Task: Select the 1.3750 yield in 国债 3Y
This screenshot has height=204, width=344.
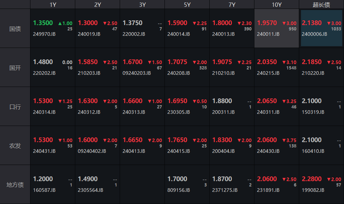Action: click(133, 23)
